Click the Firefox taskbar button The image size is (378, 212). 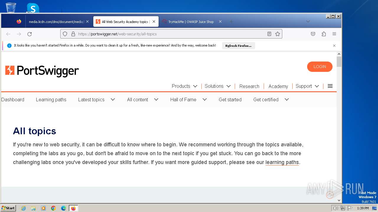(73, 208)
